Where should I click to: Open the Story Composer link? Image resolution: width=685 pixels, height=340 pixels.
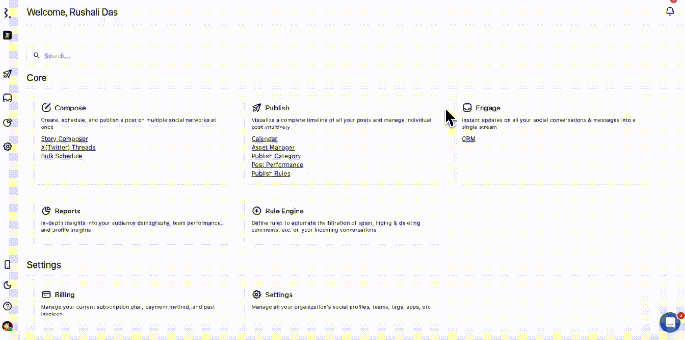click(x=64, y=138)
